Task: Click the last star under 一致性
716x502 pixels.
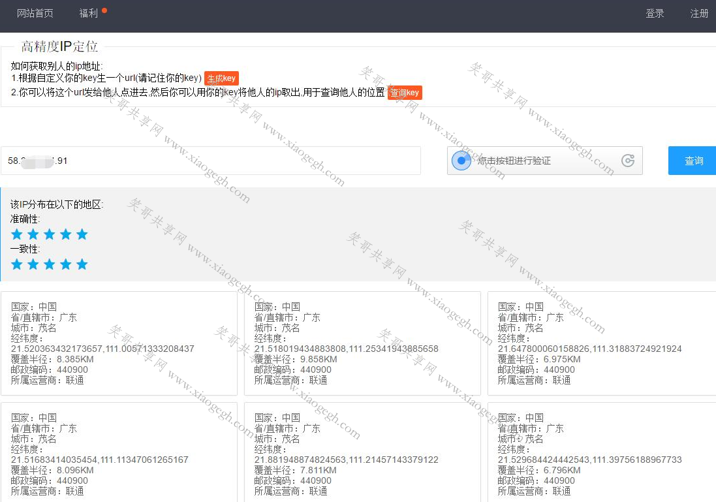Action: (82, 264)
